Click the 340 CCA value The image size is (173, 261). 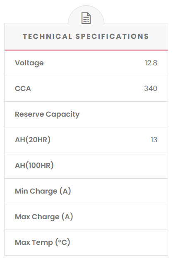(x=151, y=89)
